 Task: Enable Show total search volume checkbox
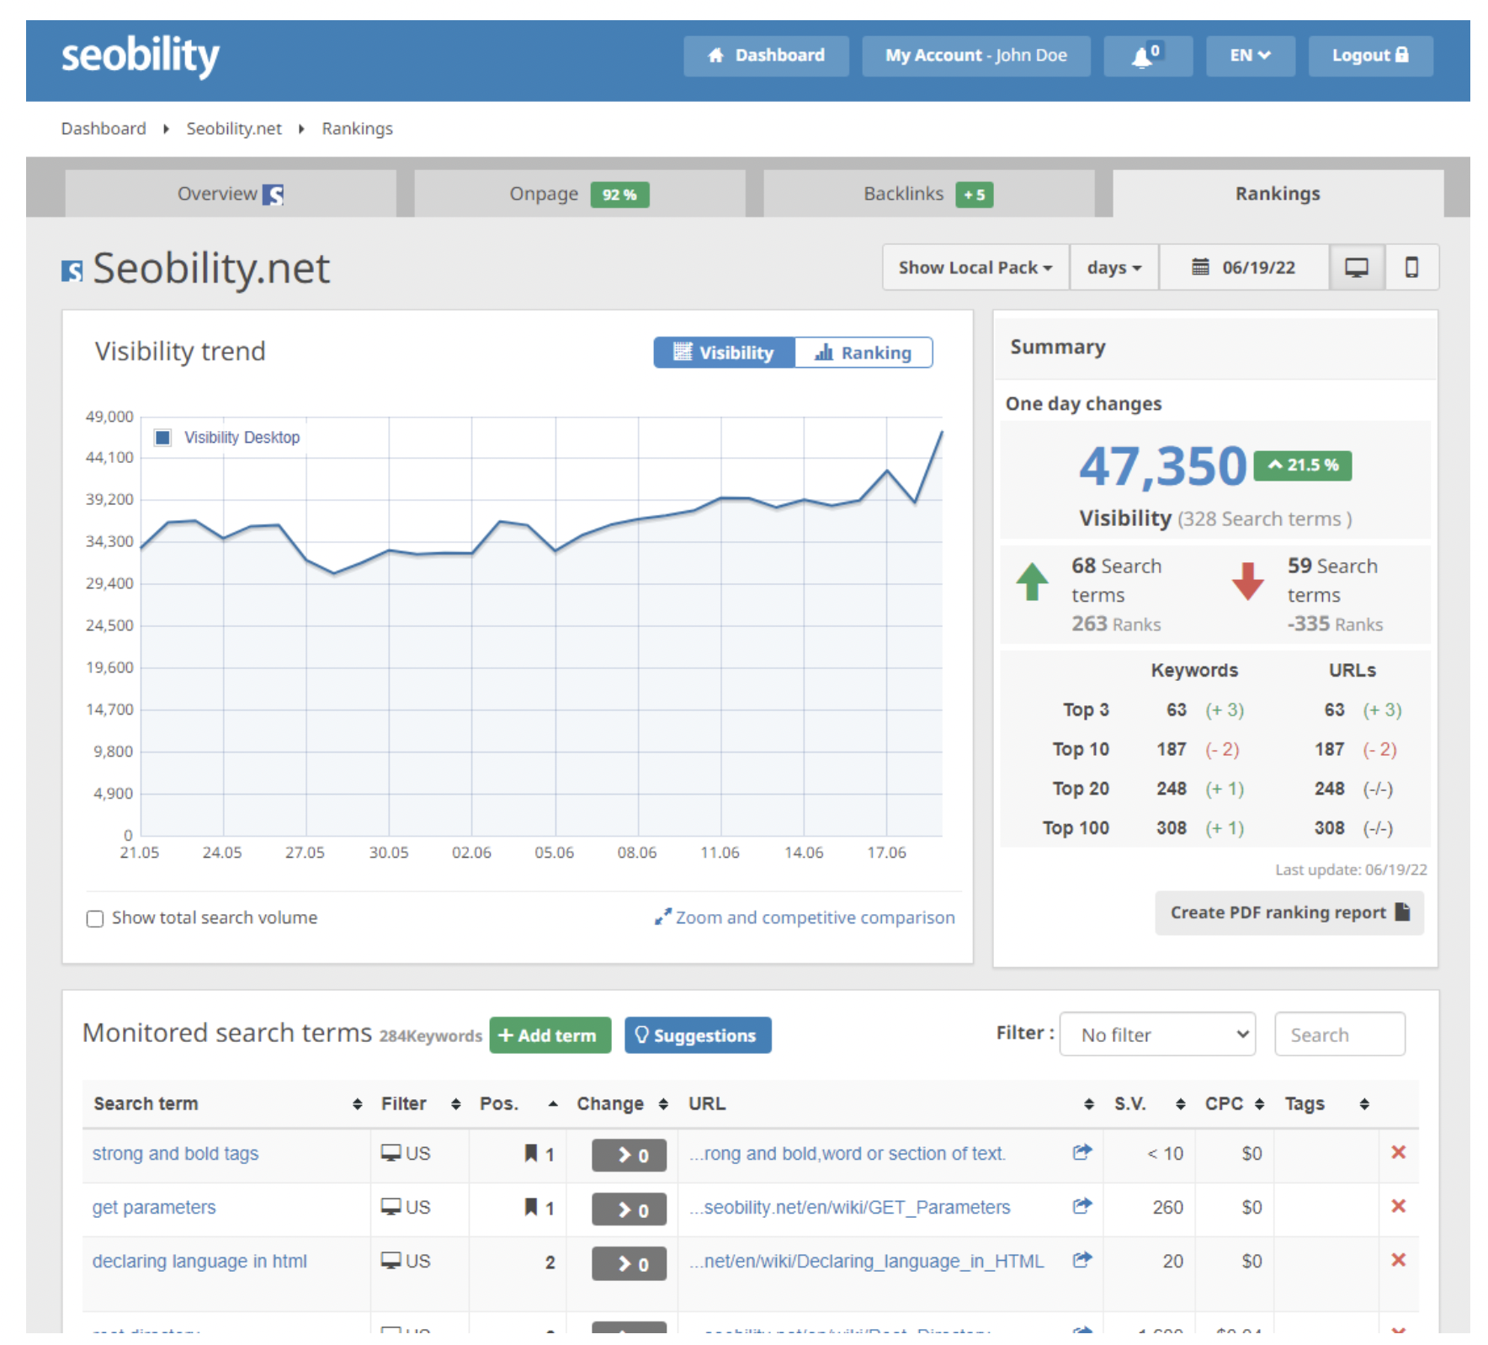pos(95,918)
